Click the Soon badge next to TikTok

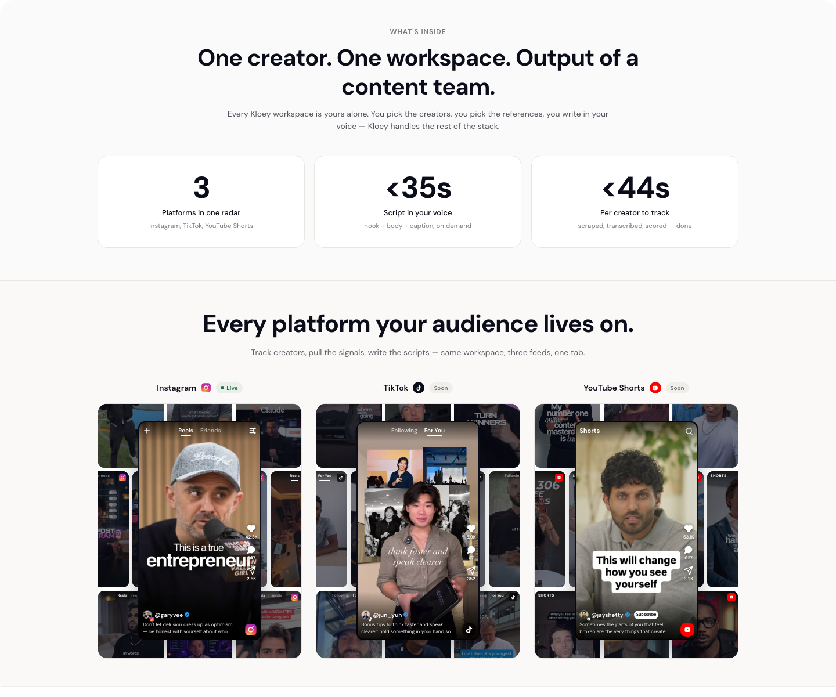point(441,388)
